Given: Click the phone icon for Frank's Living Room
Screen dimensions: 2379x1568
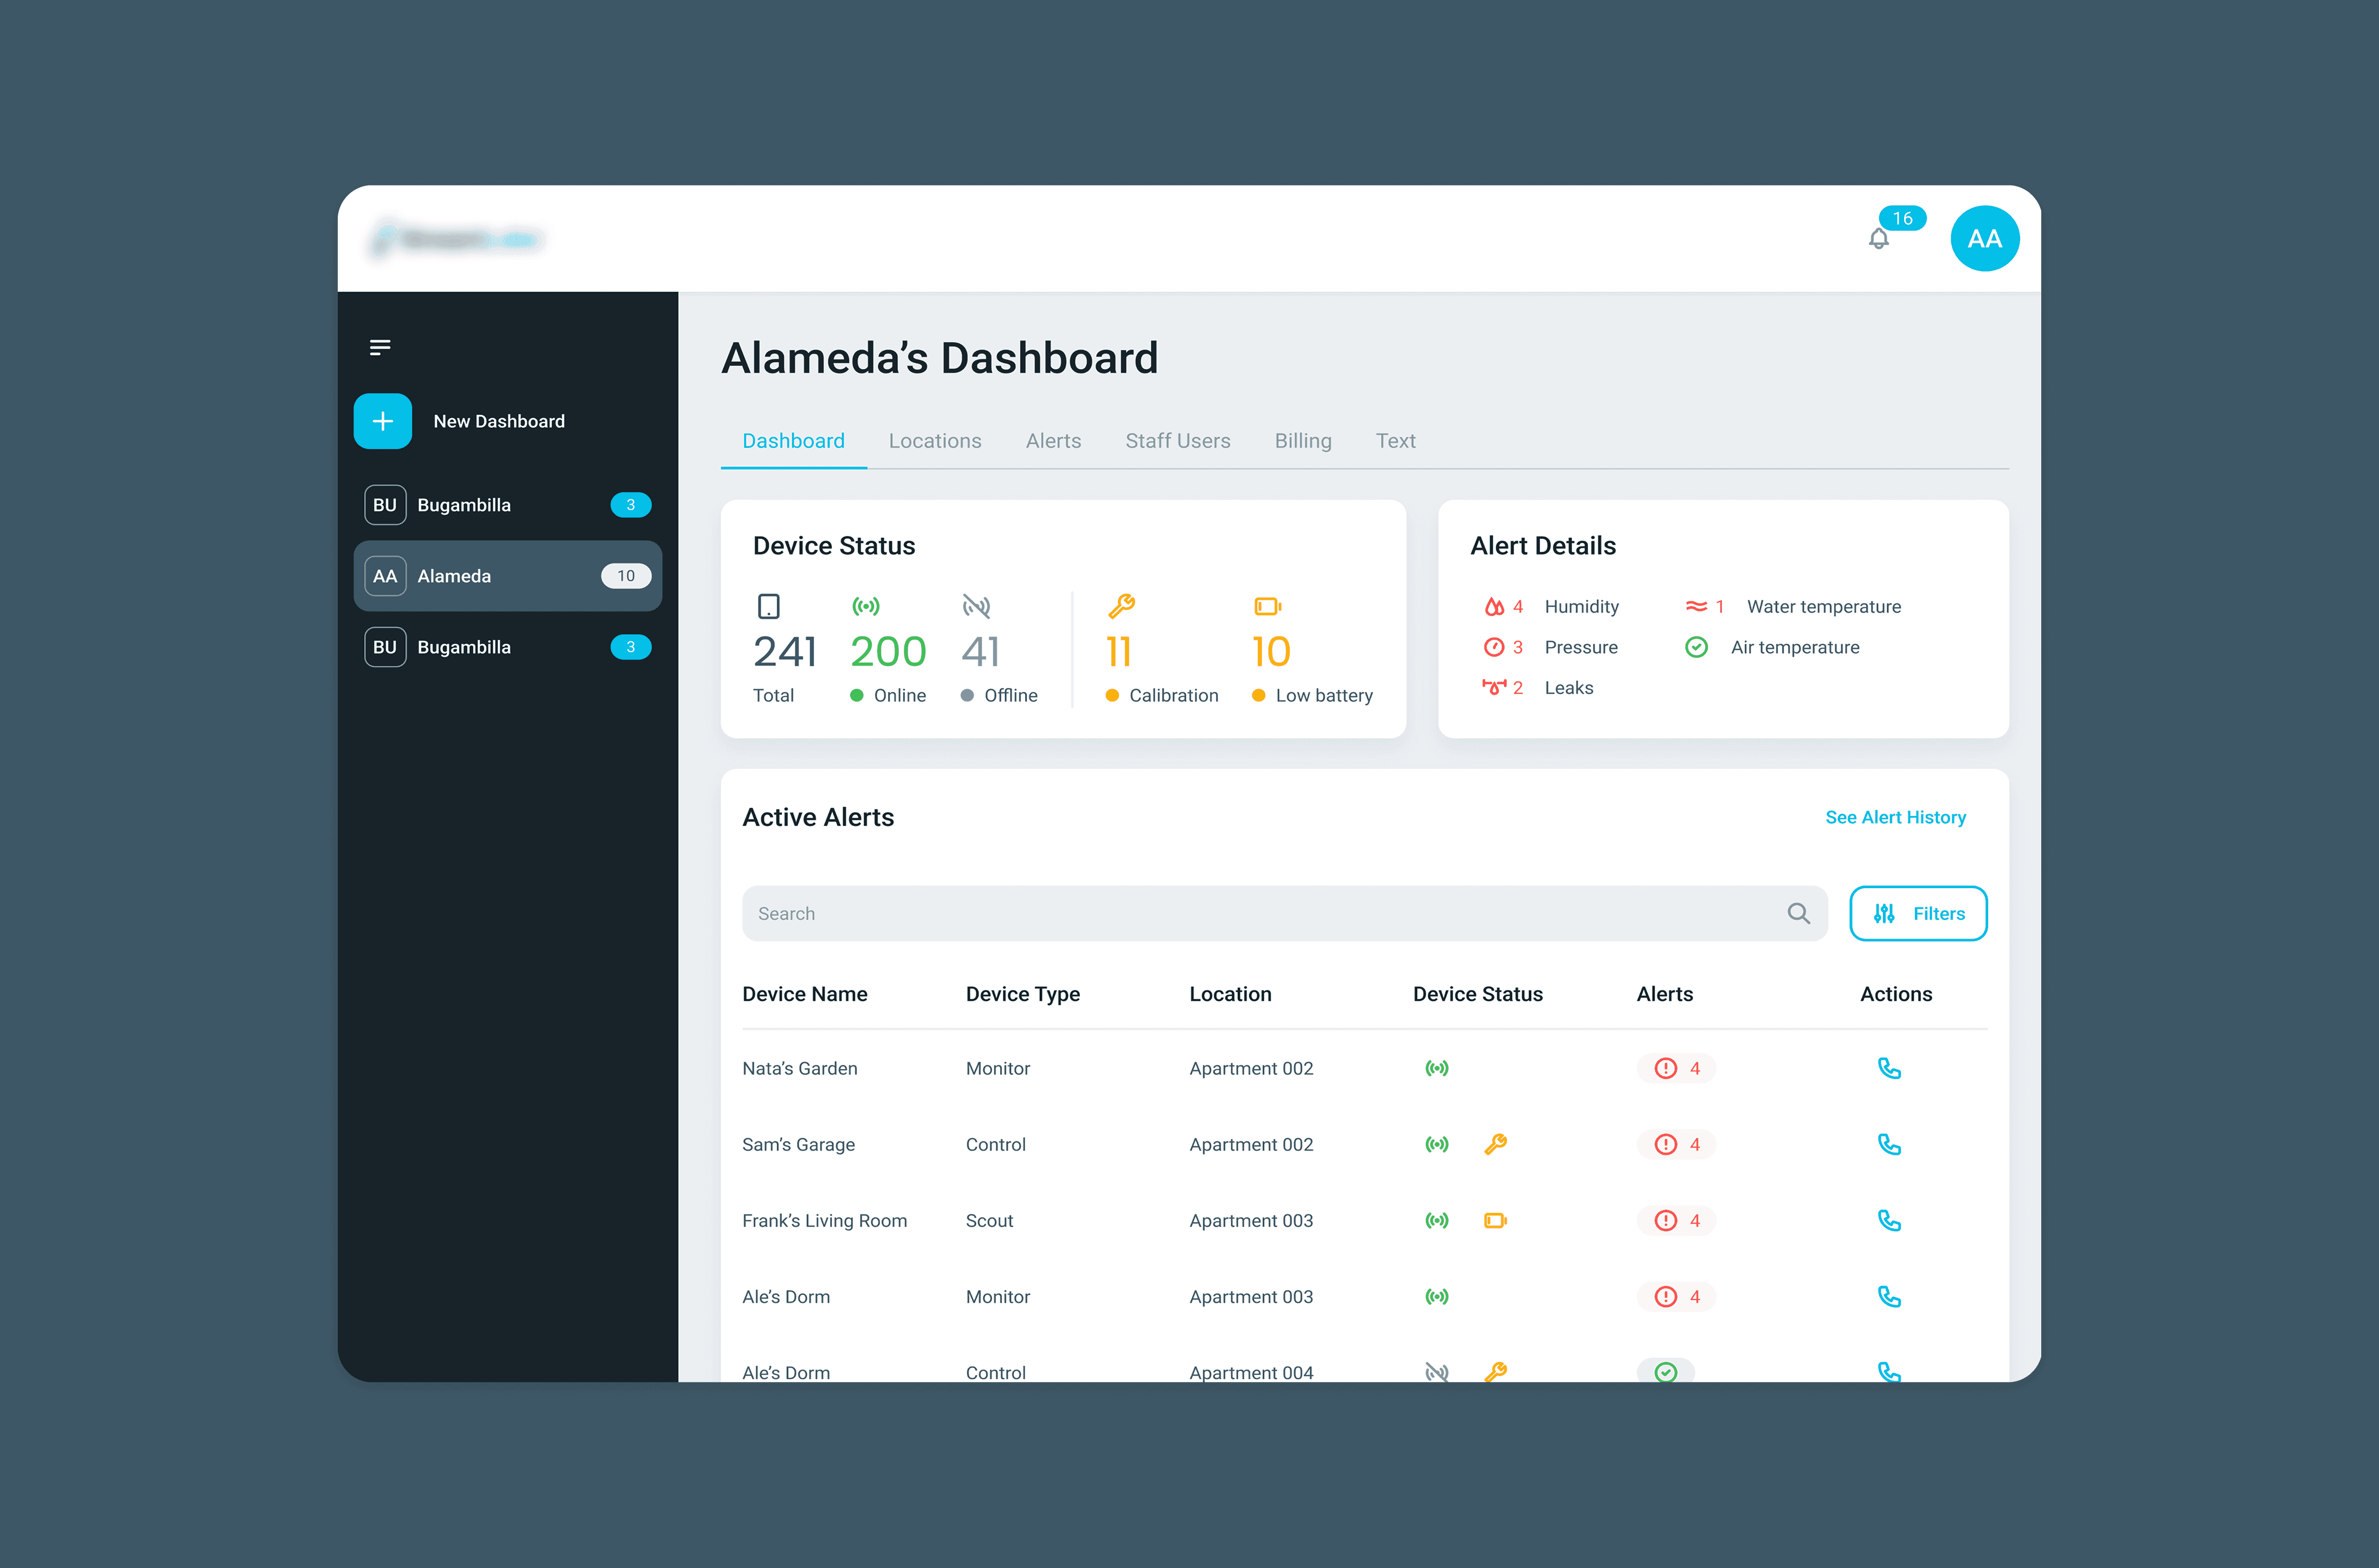Looking at the screenshot, I should coord(1888,1220).
